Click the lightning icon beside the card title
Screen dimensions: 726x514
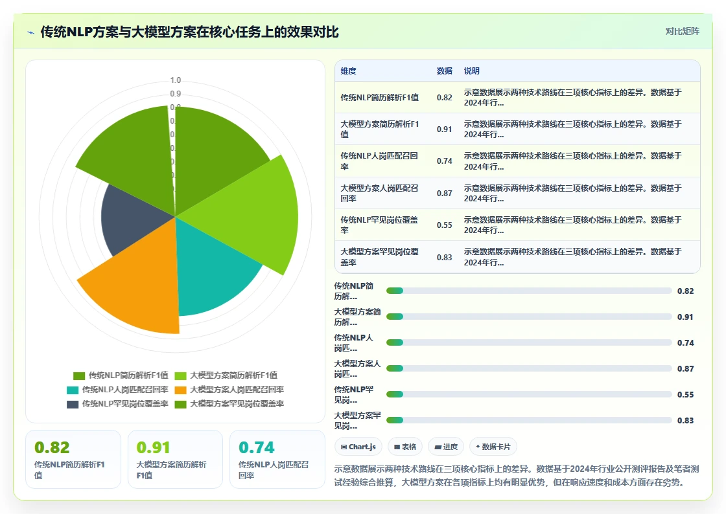tap(31, 32)
